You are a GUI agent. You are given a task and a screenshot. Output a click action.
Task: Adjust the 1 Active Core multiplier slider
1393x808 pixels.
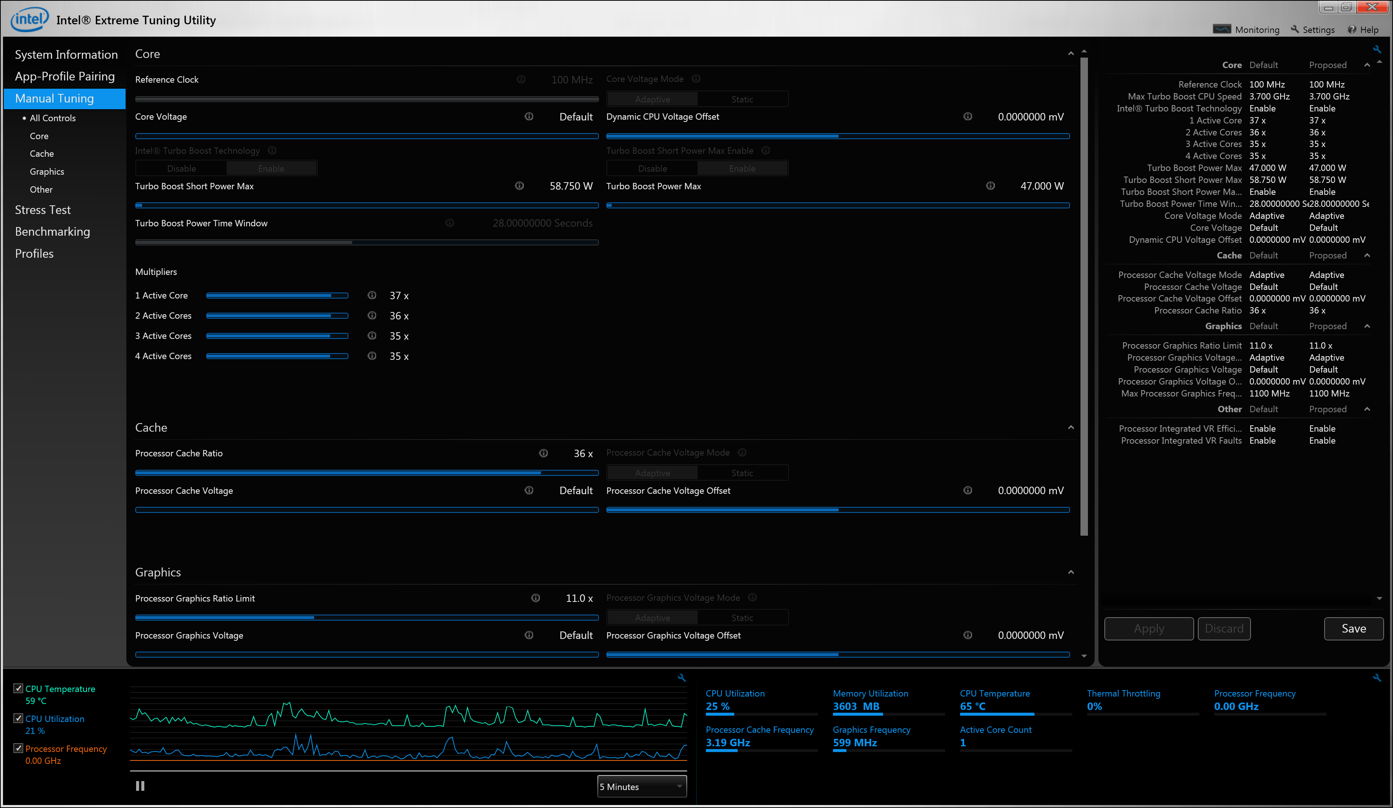(x=277, y=295)
